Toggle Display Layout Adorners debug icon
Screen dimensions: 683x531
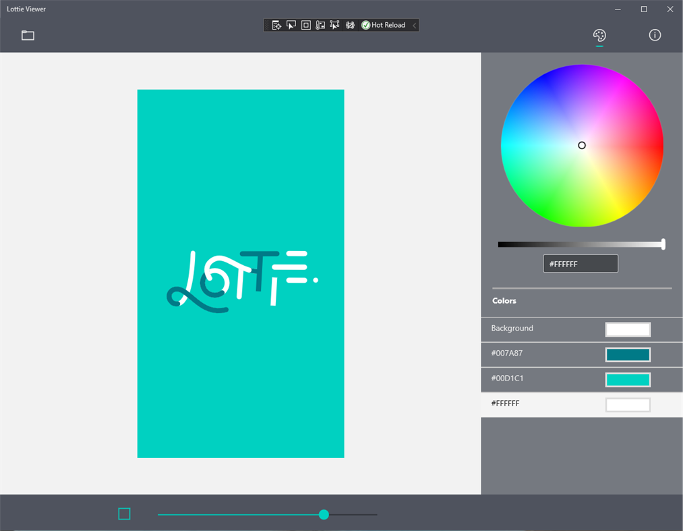click(x=306, y=25)
